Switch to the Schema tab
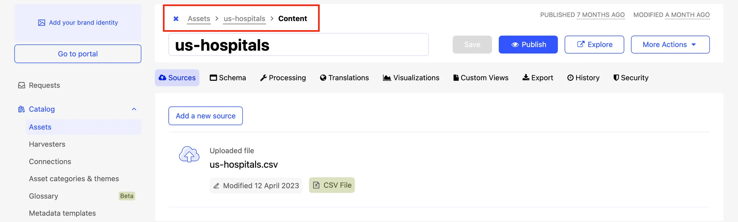The image size is (738, 222). pos(228,78)
